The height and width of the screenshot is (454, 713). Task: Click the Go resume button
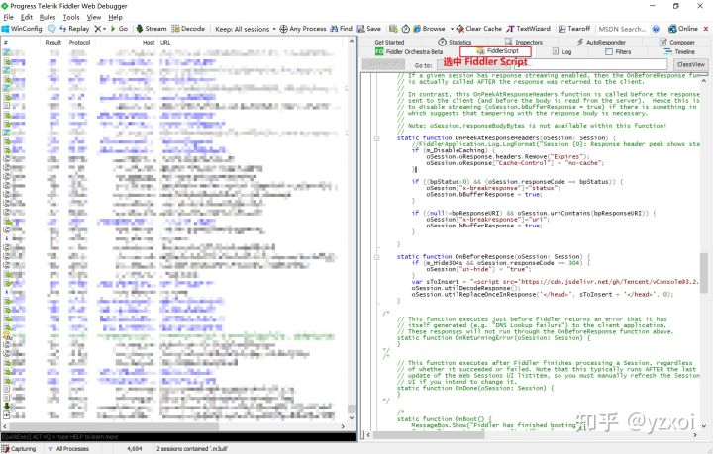(x=119, y=28)
